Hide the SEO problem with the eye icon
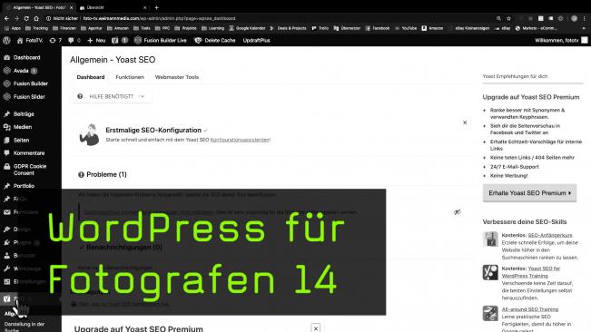Image resolution: width=591 pixels, height=332 pixels. coord(458,212)
